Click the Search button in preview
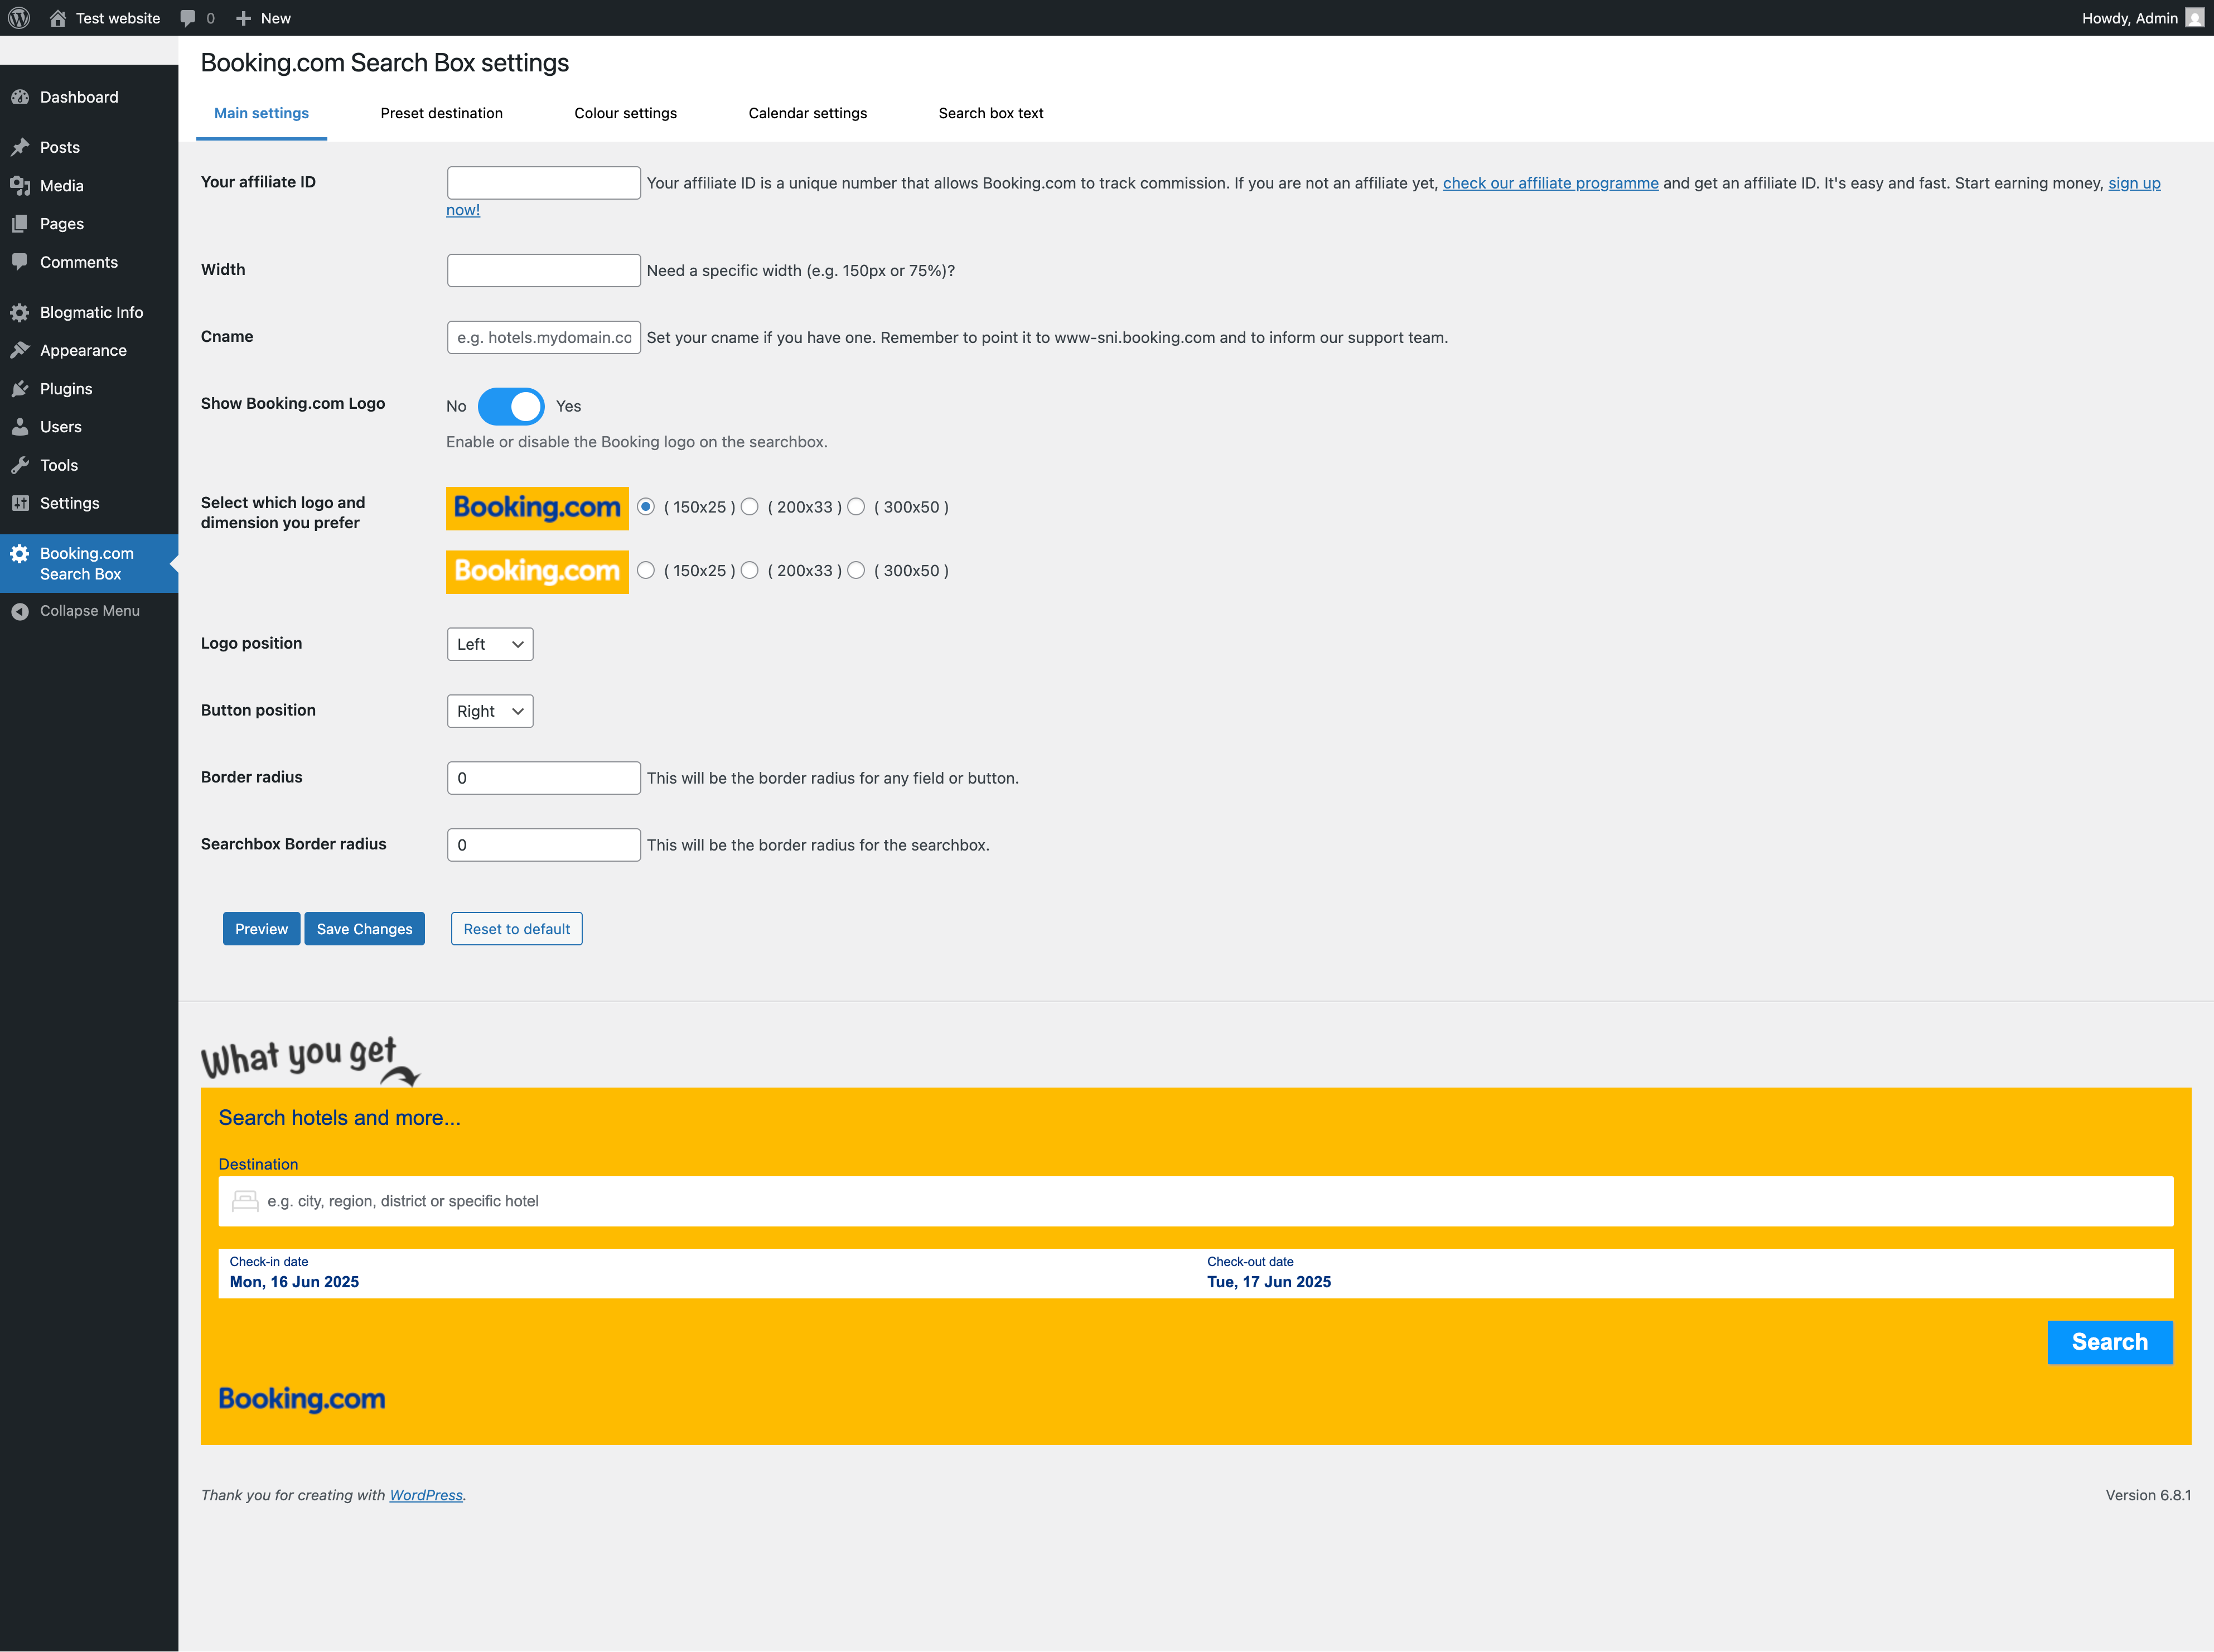The height and width of the screenshot is (1652, 2214). 2110,1342
